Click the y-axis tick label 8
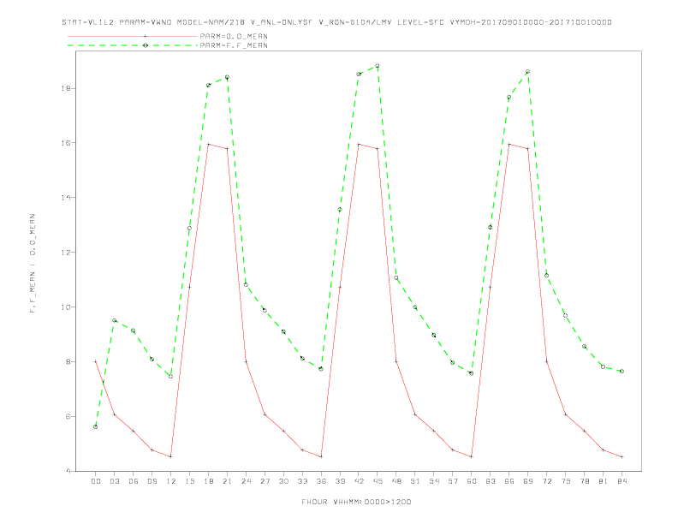 (x=68, y=362)
